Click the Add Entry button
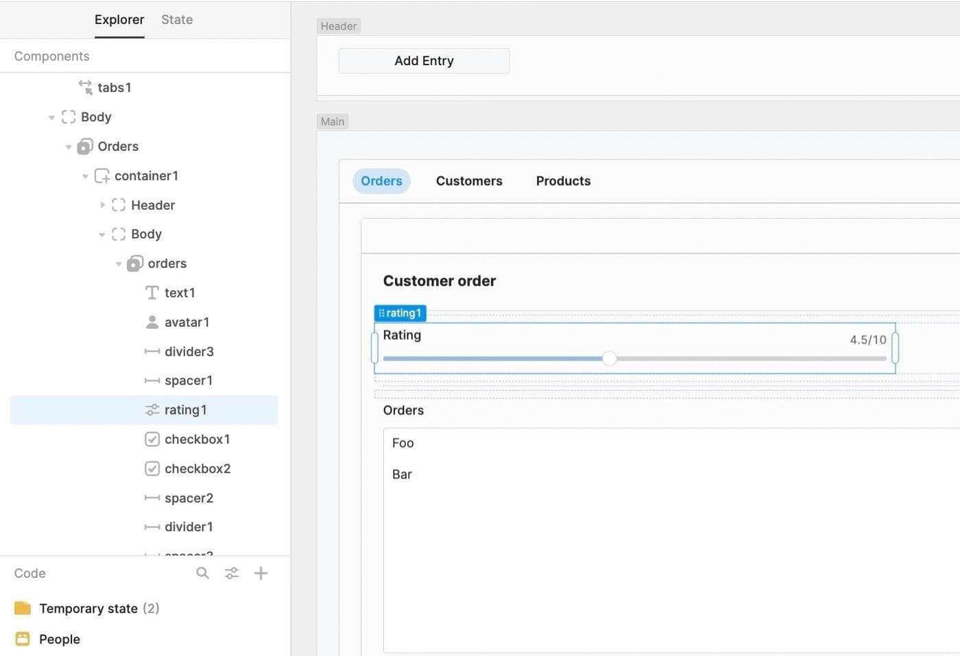 pyautogui.click(x=424, y=60)
